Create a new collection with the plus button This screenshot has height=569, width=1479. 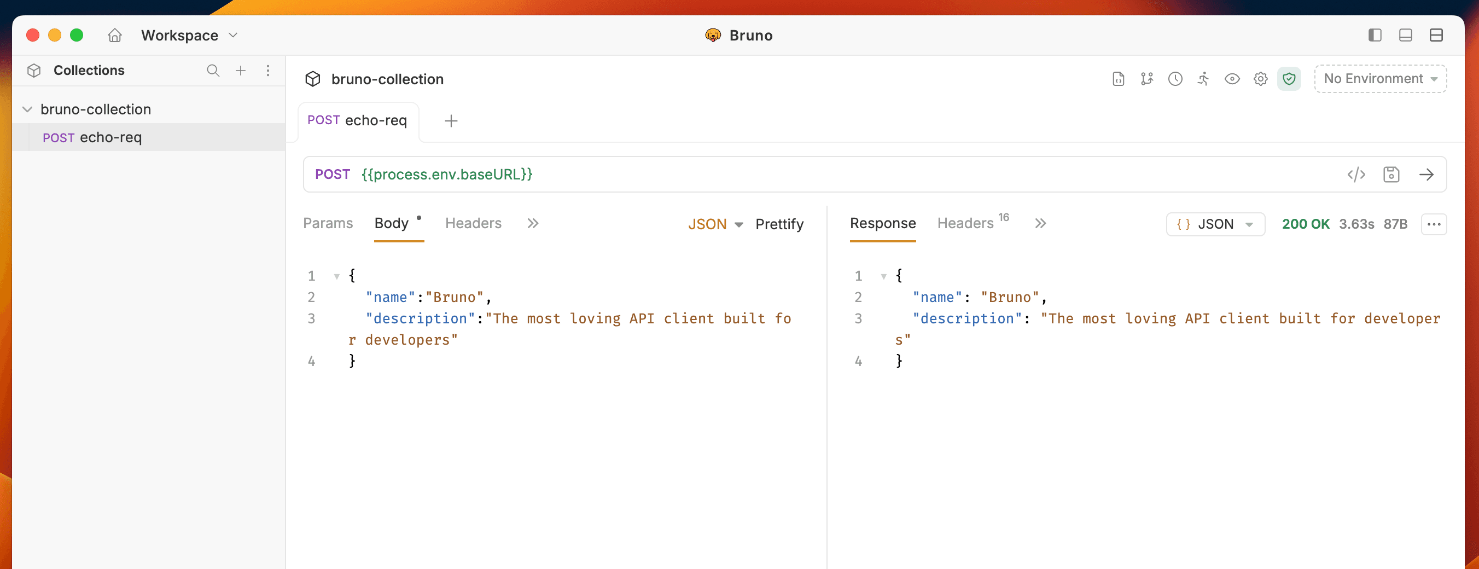241,71
